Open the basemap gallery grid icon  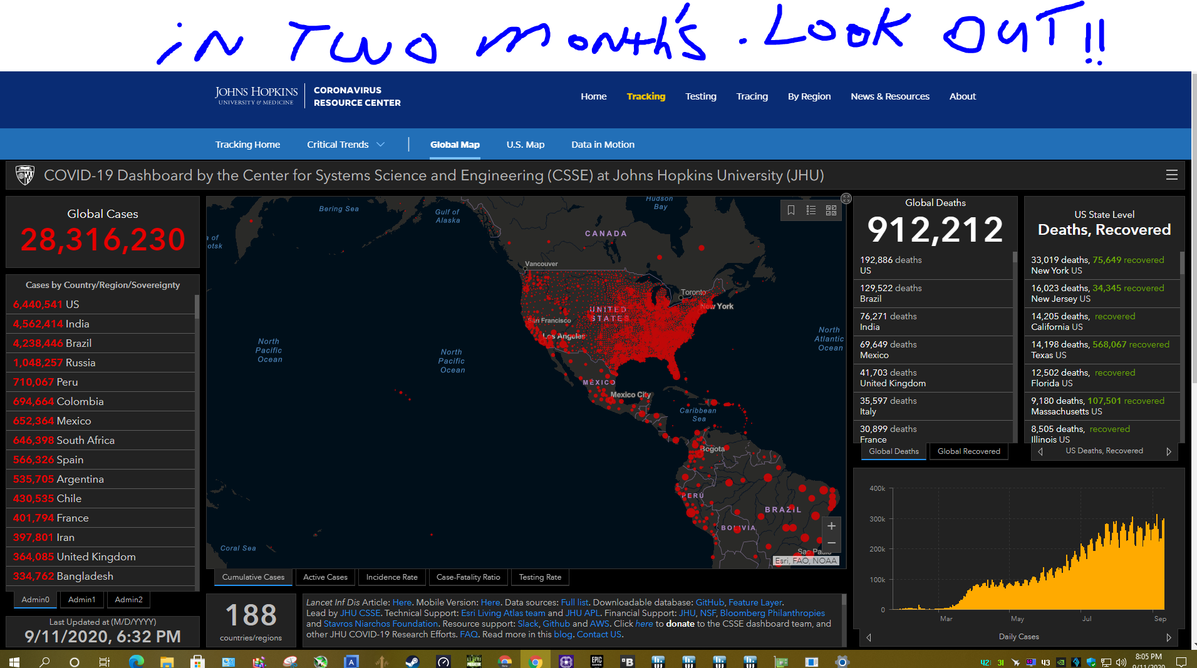tap(831, 210)
